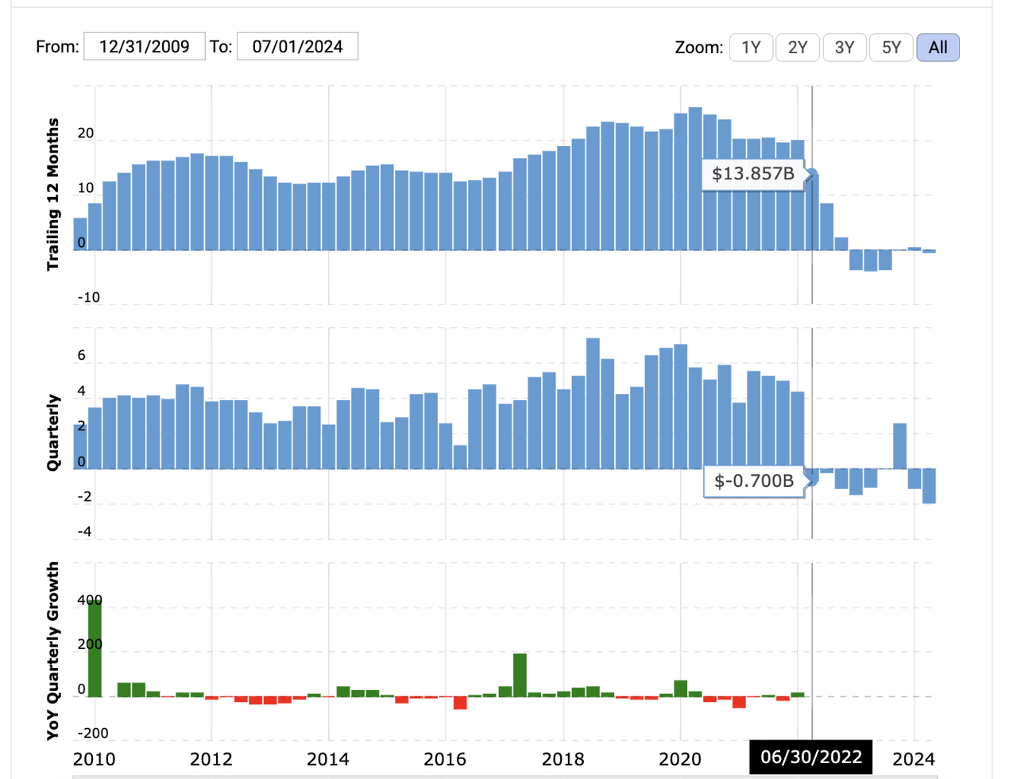Click the tall green 2010 YoY growth bar

(x=95, y=648)
